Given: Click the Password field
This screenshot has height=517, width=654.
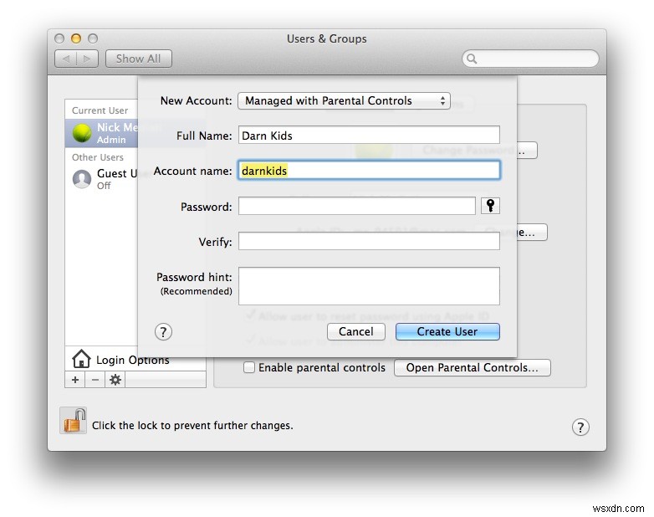Looking at the screenshot, I should [357, 206].
